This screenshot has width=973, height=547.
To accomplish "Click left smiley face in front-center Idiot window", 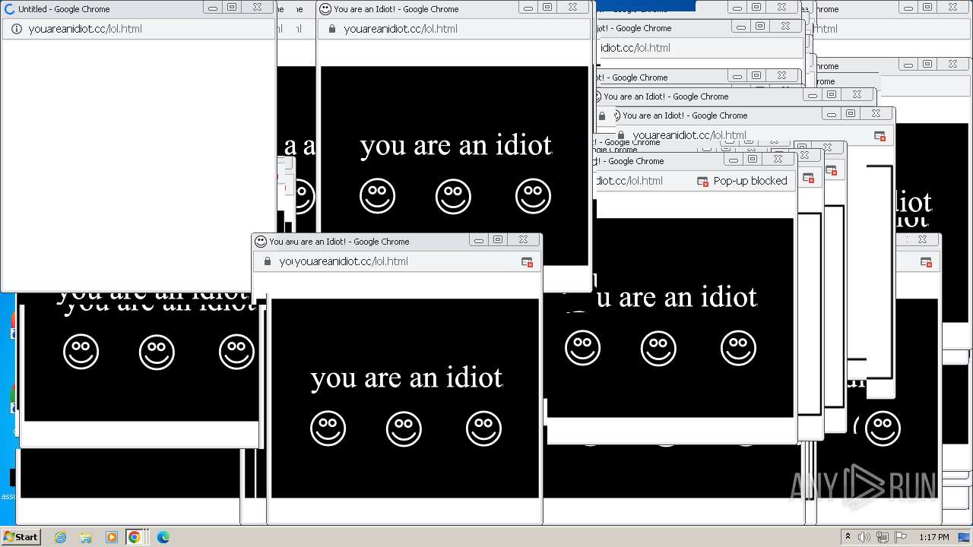I will tap(328, 429).
